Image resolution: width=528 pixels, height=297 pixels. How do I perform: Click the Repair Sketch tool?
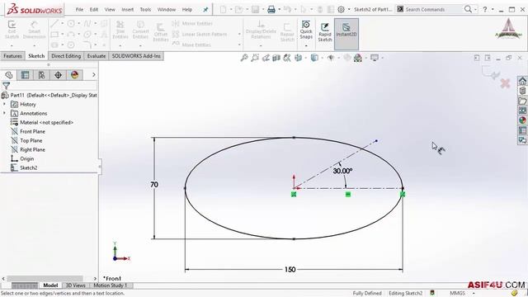pyautogui.click(x=287, y=32)
